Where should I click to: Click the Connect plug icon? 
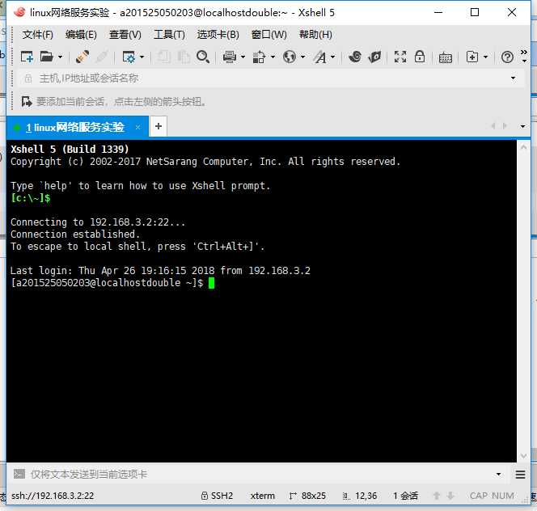[82, 57]
